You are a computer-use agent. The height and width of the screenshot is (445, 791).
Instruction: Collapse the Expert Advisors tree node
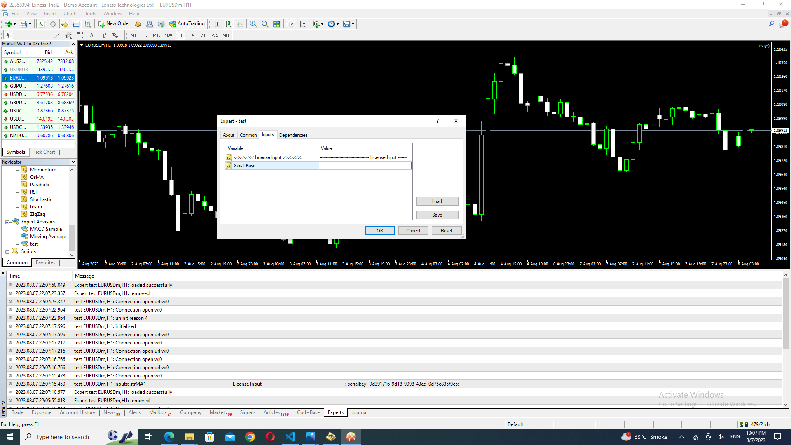coord(7,222)
